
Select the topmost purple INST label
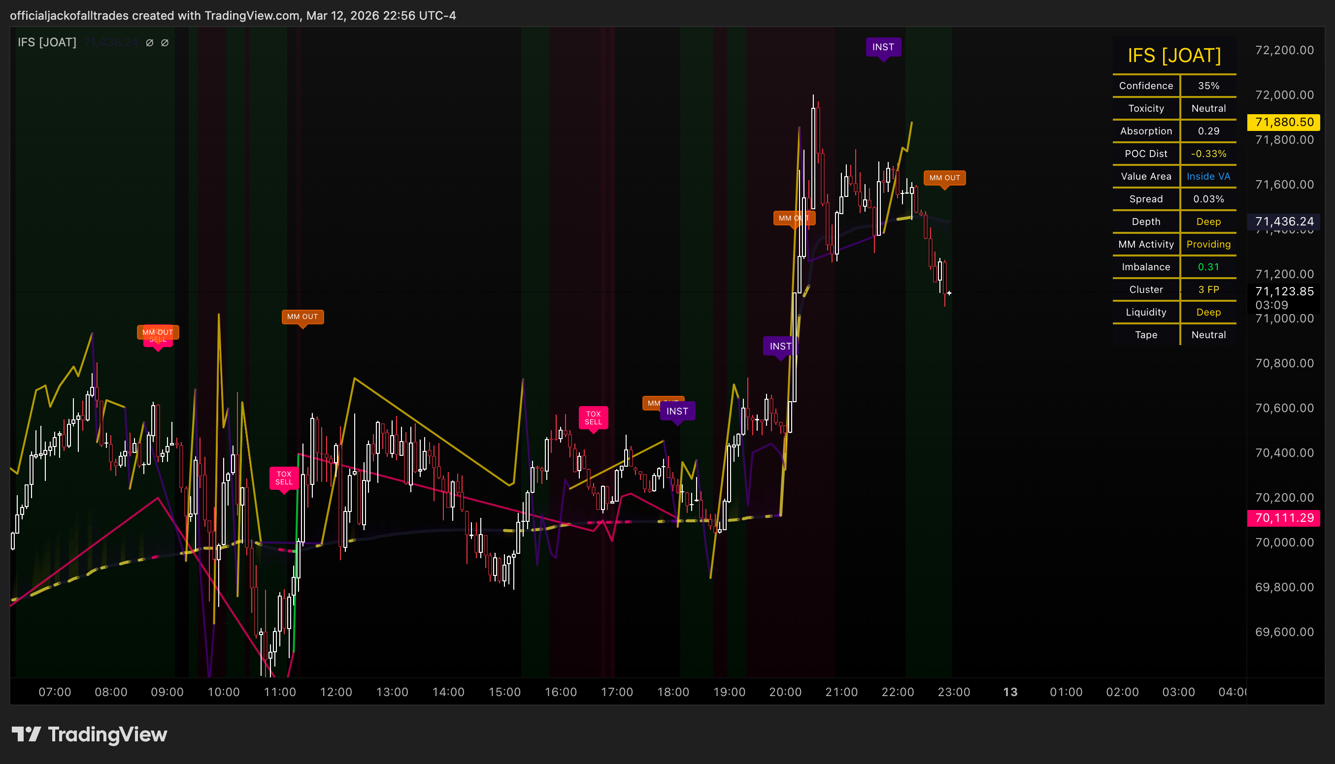click(x=883, y=47)
